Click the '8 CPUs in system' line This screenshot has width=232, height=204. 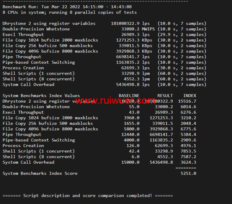[x=70, y=12]
